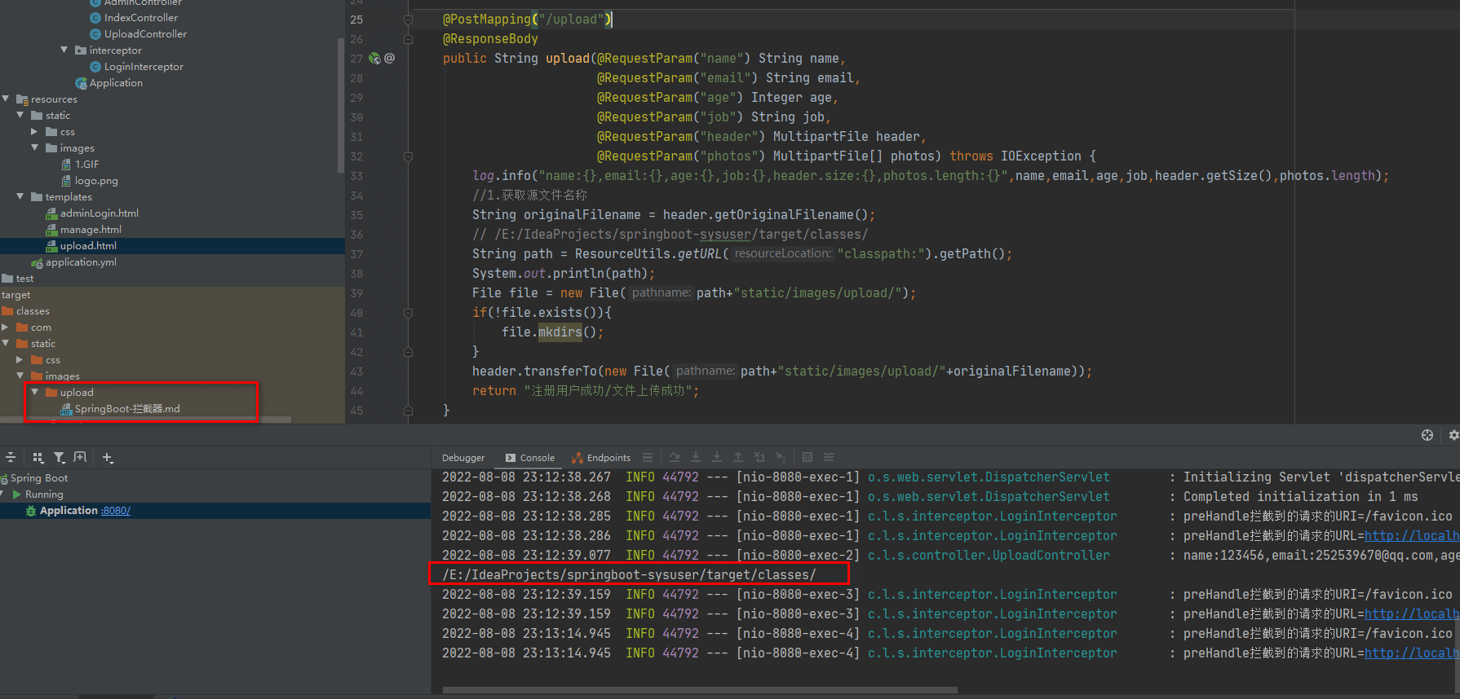Screen dimensions: 1460x699
Task: Toggle the fold marker on line 32
Action: pyautogui.click(x=408, y=156)
